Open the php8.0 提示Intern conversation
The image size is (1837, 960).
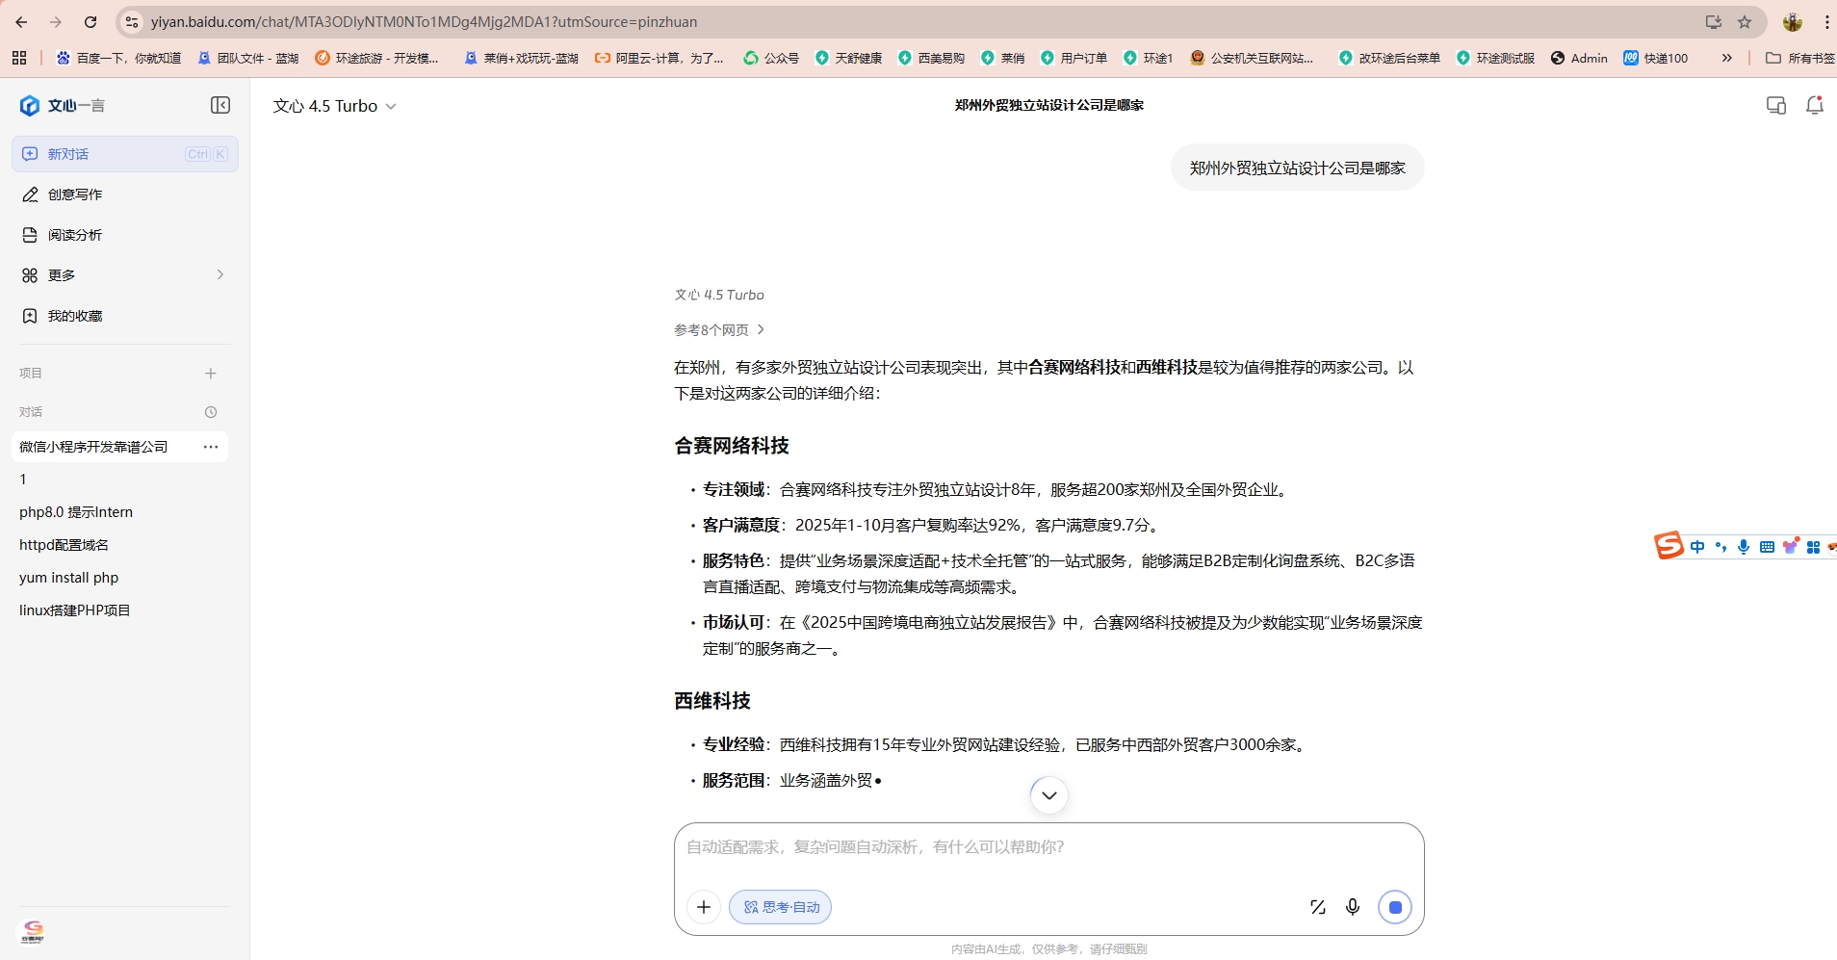coord(76,511)
